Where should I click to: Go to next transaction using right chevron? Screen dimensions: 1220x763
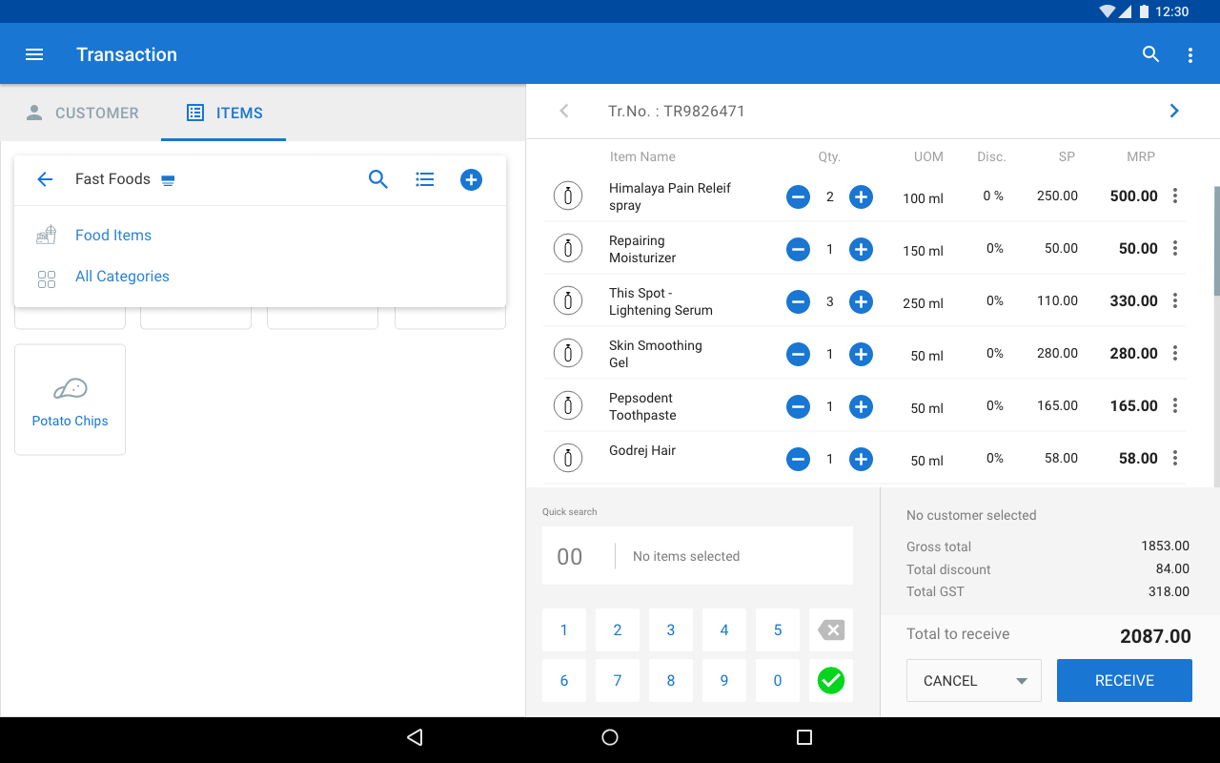point(1174,111)
